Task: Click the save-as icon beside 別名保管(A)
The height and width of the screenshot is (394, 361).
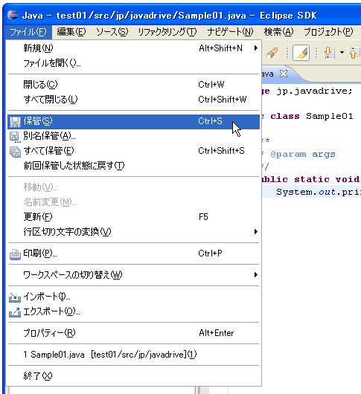Action: [15, 137]
